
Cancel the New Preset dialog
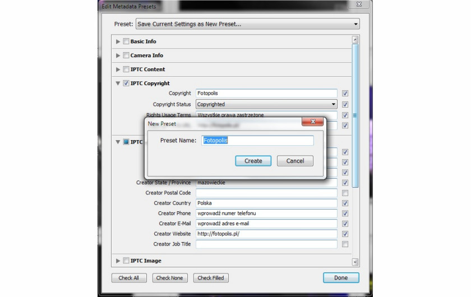pos(295,161)
